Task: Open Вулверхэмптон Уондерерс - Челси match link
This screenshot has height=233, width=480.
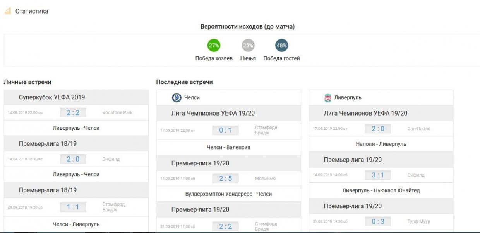Action: click(229, 194)
